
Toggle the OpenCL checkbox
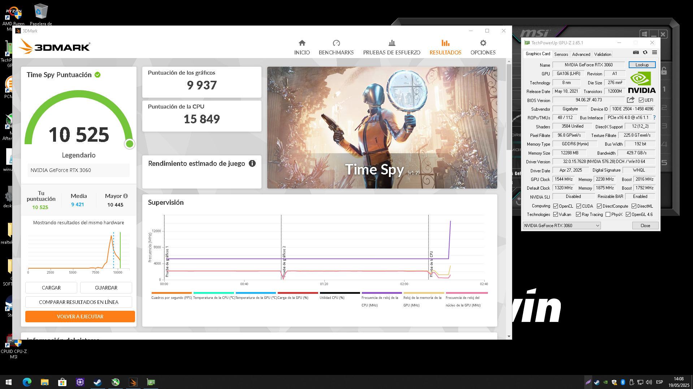coord(555,206)
